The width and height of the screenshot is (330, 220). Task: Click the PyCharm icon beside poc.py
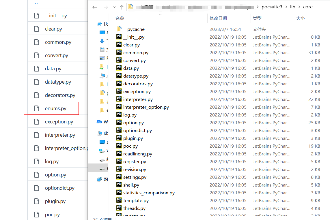119,146
